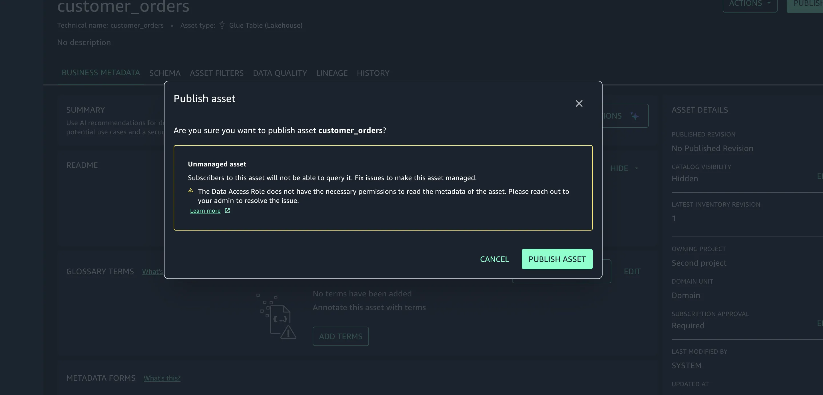Click CANCEL in the publish dialog
Screen dimensions: 823x395
(x=494, y=259)
